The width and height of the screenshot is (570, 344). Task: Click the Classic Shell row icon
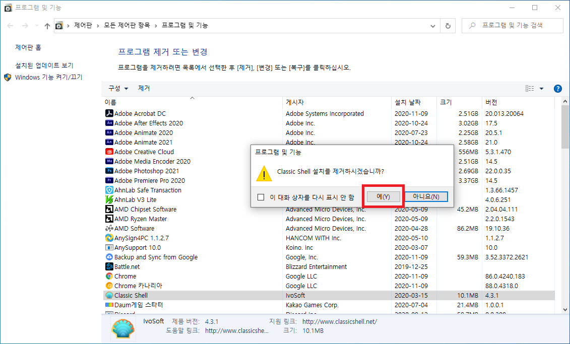[109, 295]
